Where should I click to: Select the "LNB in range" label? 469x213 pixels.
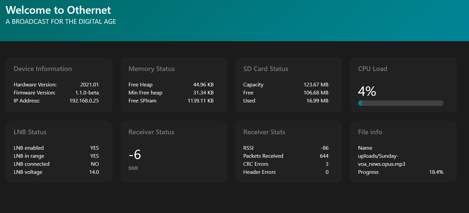pos(29,156)
